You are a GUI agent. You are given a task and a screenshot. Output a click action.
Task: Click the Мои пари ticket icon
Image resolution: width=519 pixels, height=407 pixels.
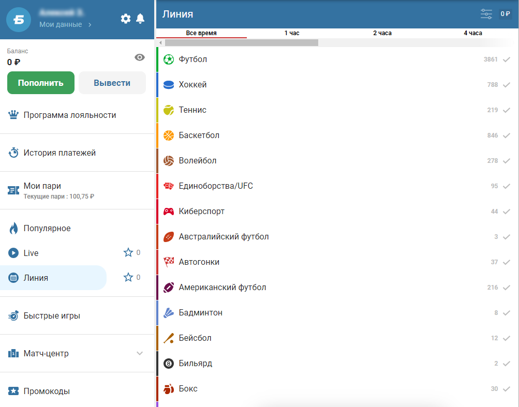tap(13, 190)
